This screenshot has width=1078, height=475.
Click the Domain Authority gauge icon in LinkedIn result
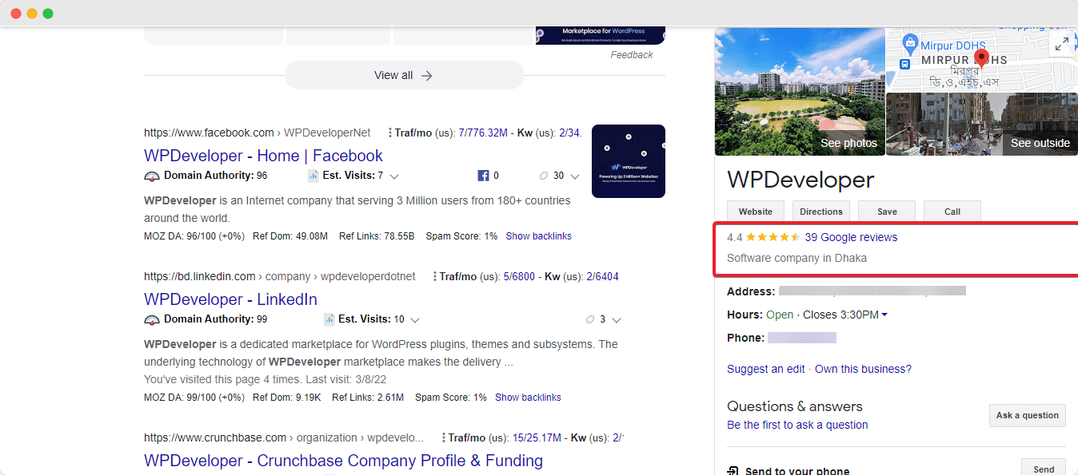click(x=152, y=319)
